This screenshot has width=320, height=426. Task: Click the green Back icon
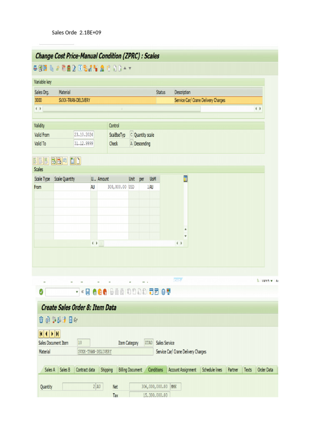click(95, 292)
